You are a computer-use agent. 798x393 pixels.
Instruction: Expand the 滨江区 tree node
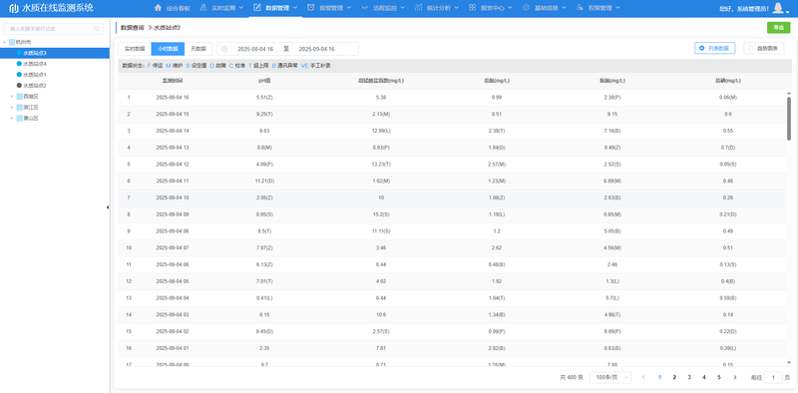click(x=12, y=108)
